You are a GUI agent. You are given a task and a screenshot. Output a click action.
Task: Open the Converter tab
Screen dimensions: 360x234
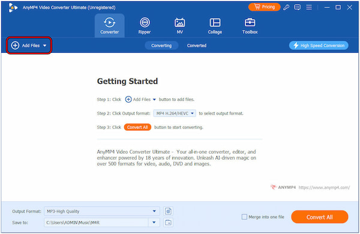[x=110, y=26]
